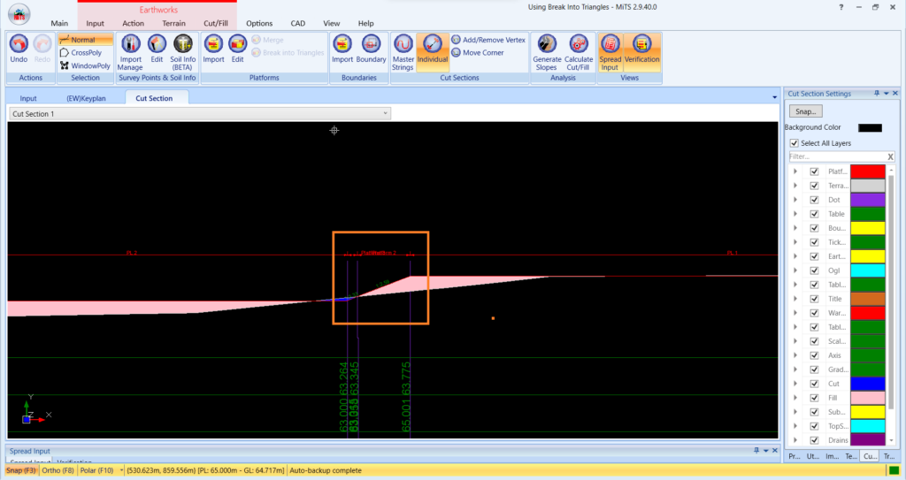Toggle the Spread Input view
Screen dimensions: 906x480
610,52
